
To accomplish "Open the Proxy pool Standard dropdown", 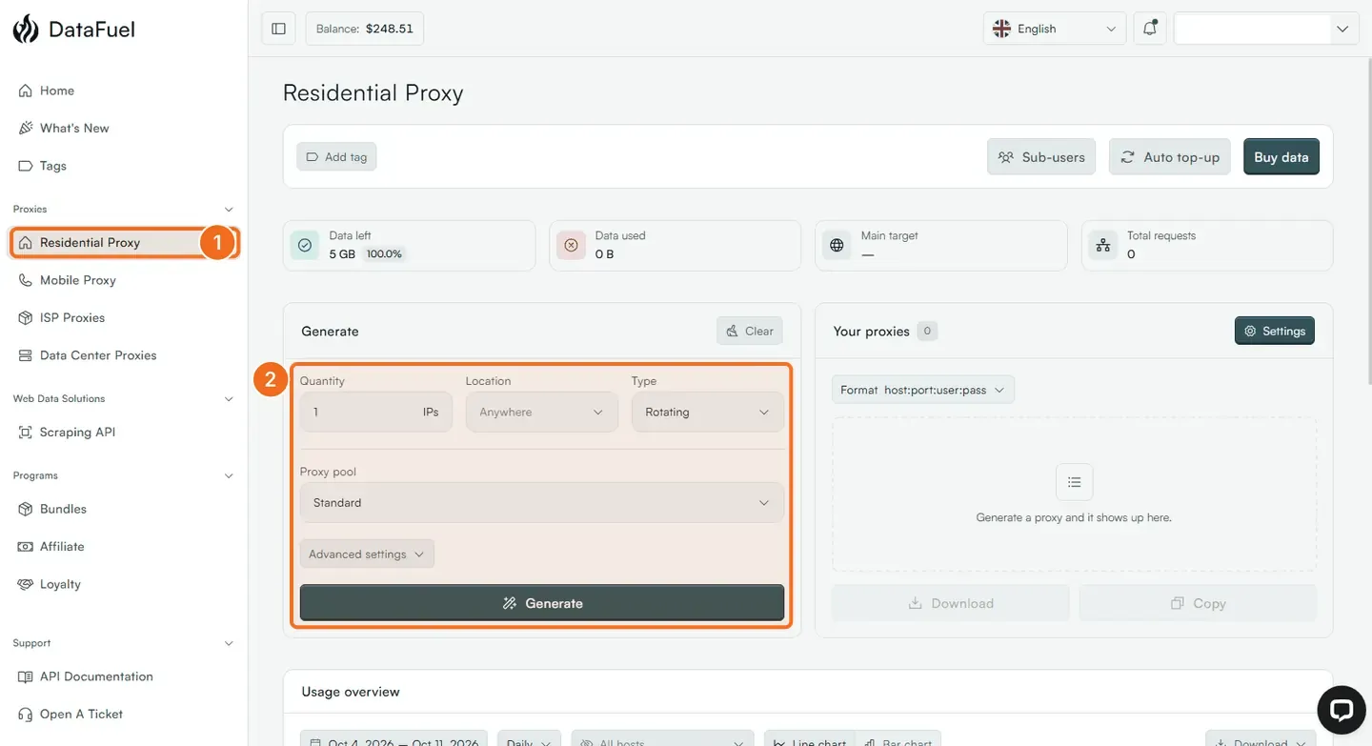I will (541, 503).
